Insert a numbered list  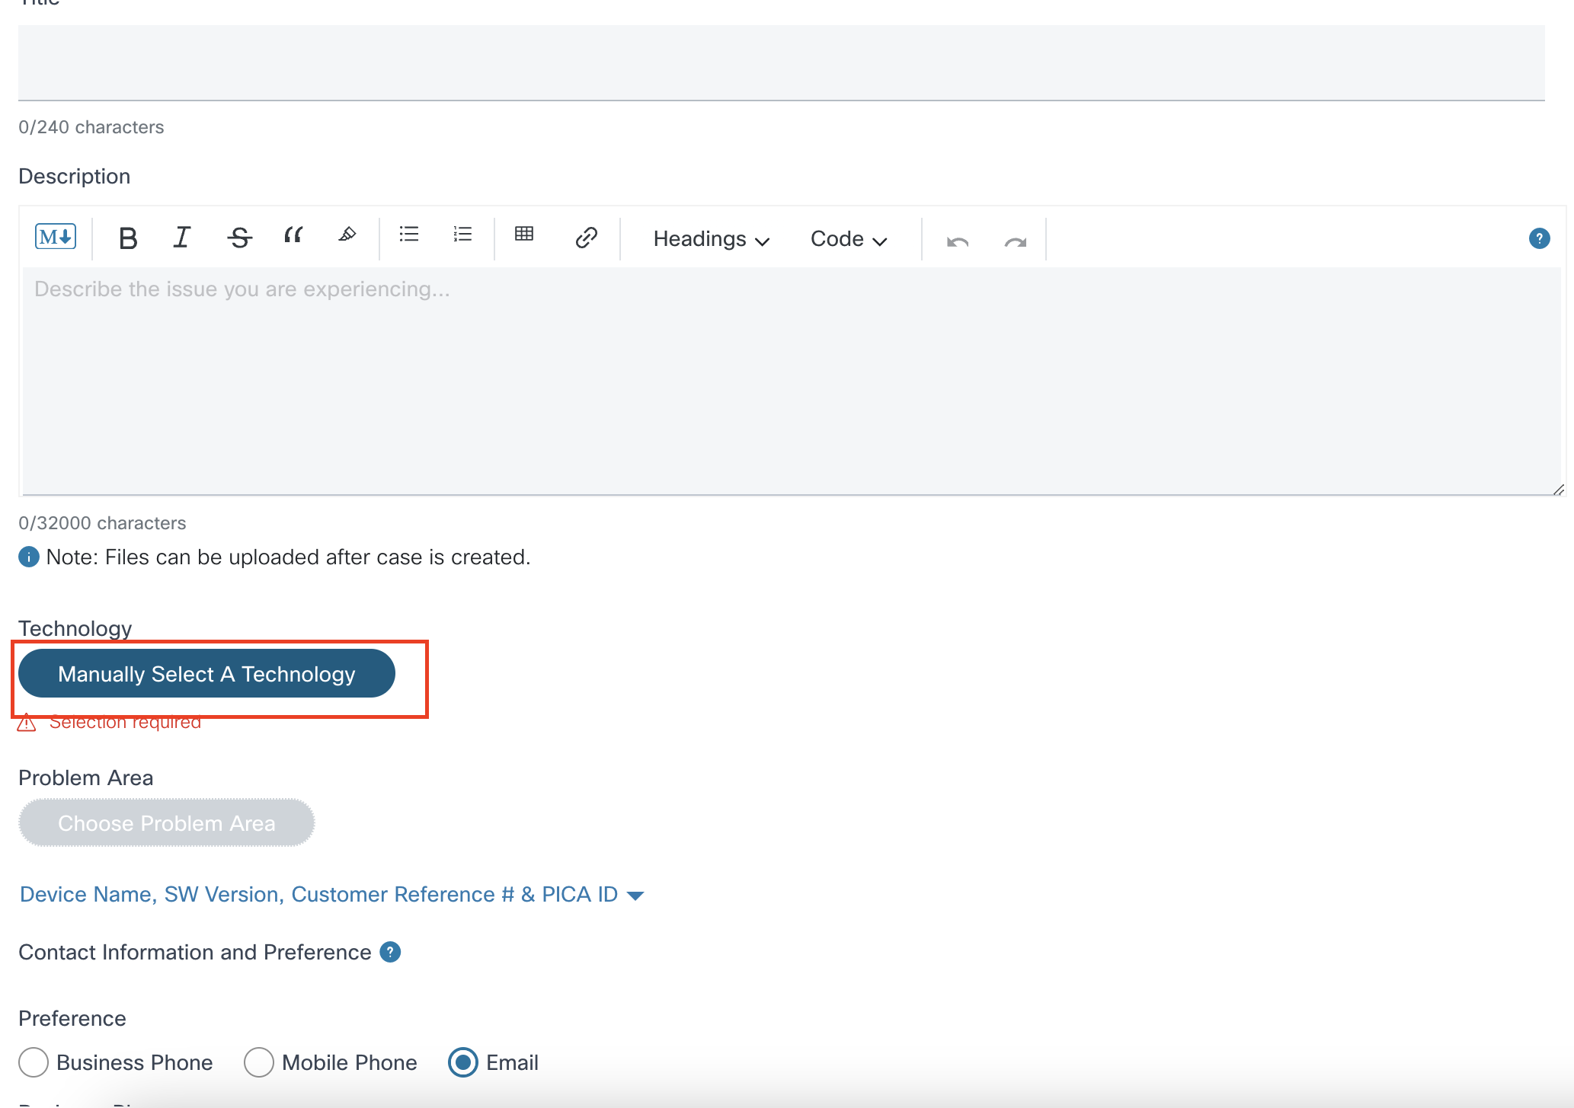coord(462,235)
